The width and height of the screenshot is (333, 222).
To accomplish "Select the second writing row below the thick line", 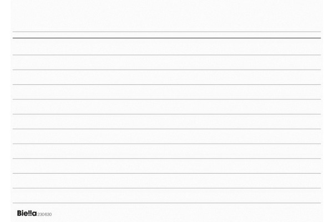I will pyautogui.click(x=167, y=62).
